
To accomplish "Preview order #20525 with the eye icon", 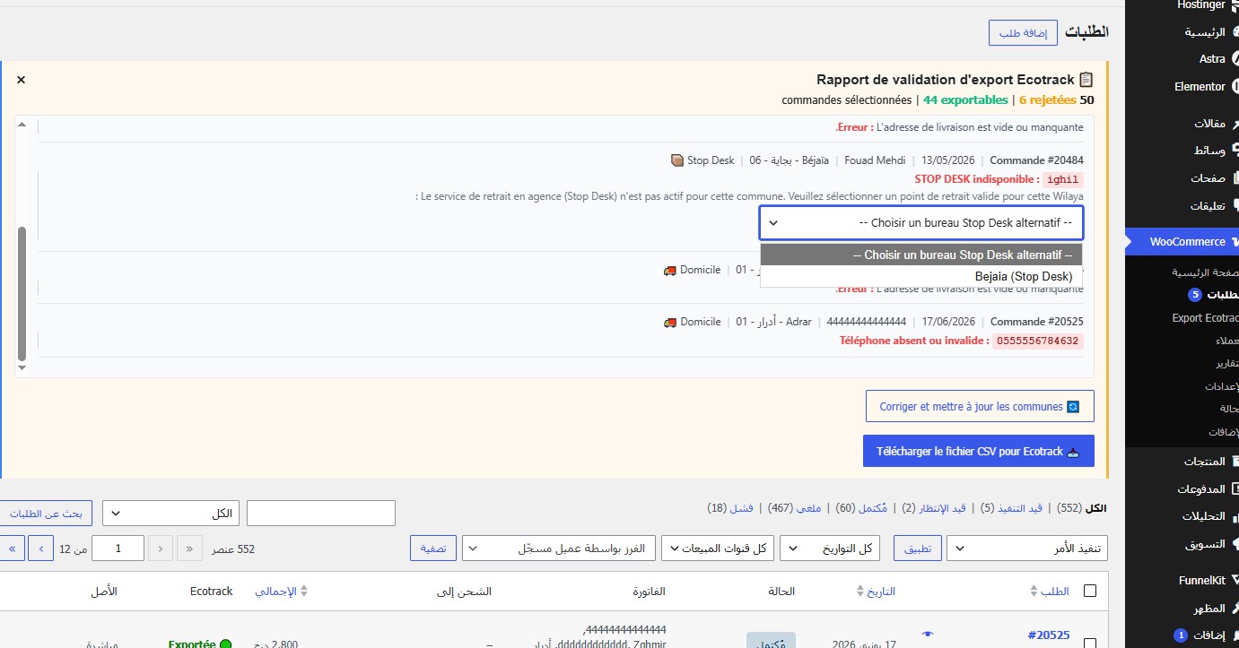I will 928,635.
